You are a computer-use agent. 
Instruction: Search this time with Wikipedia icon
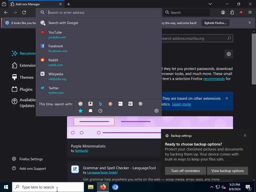coord(130,104)
